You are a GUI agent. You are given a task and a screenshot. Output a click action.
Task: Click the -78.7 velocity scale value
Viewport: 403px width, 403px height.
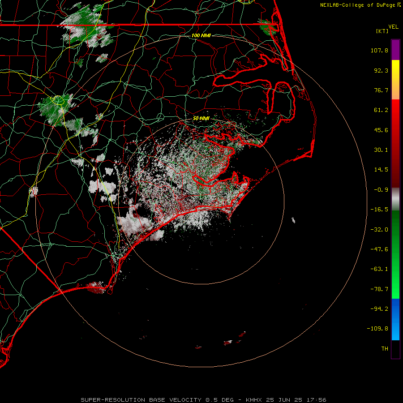tap(379, 289)
